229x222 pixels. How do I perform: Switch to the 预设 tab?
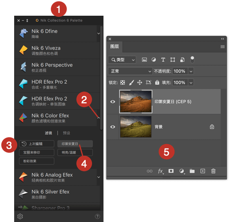(x=66, y=133)
